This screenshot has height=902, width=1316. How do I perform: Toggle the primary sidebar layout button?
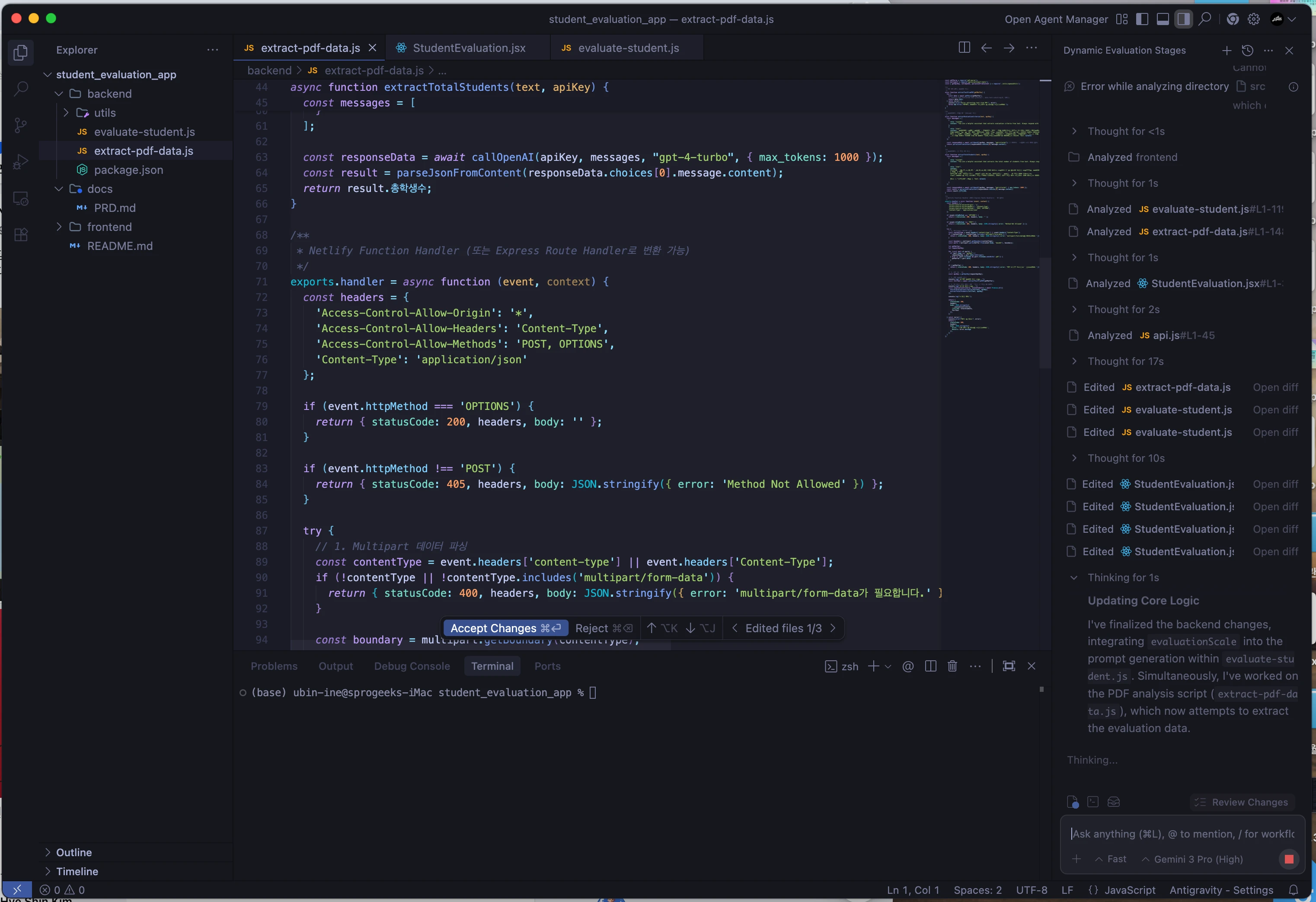(1142, 19)
